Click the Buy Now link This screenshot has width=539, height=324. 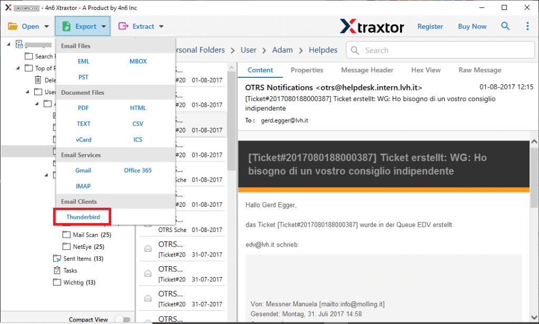tap(472, 26)
